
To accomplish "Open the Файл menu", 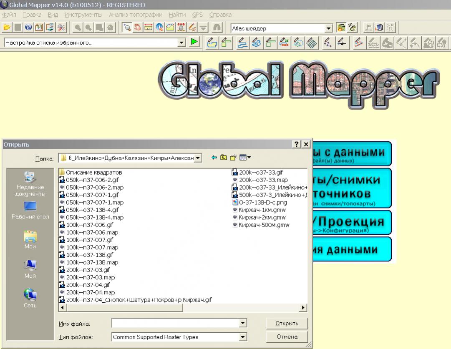I will pyautogui.click(x=9, y=15).
